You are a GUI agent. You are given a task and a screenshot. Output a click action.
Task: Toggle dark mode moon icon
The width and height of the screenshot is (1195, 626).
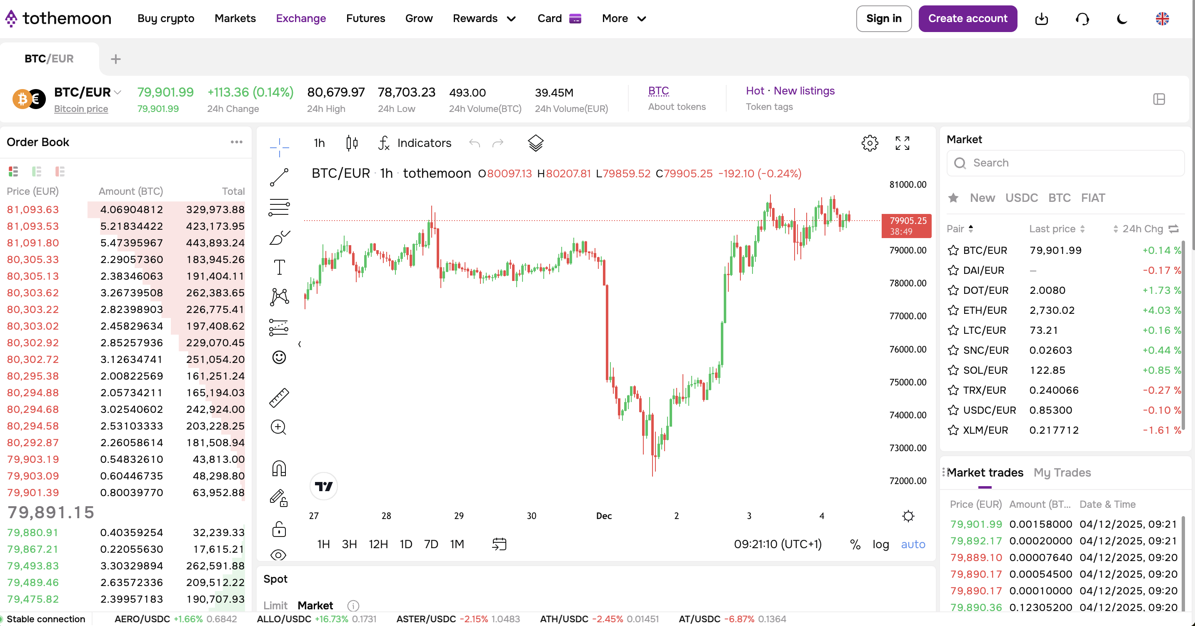(x=1122, y=19)
